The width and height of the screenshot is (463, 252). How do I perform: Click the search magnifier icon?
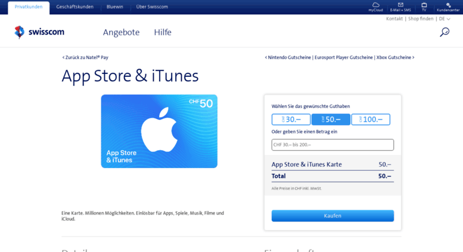[x=445, y=32]
